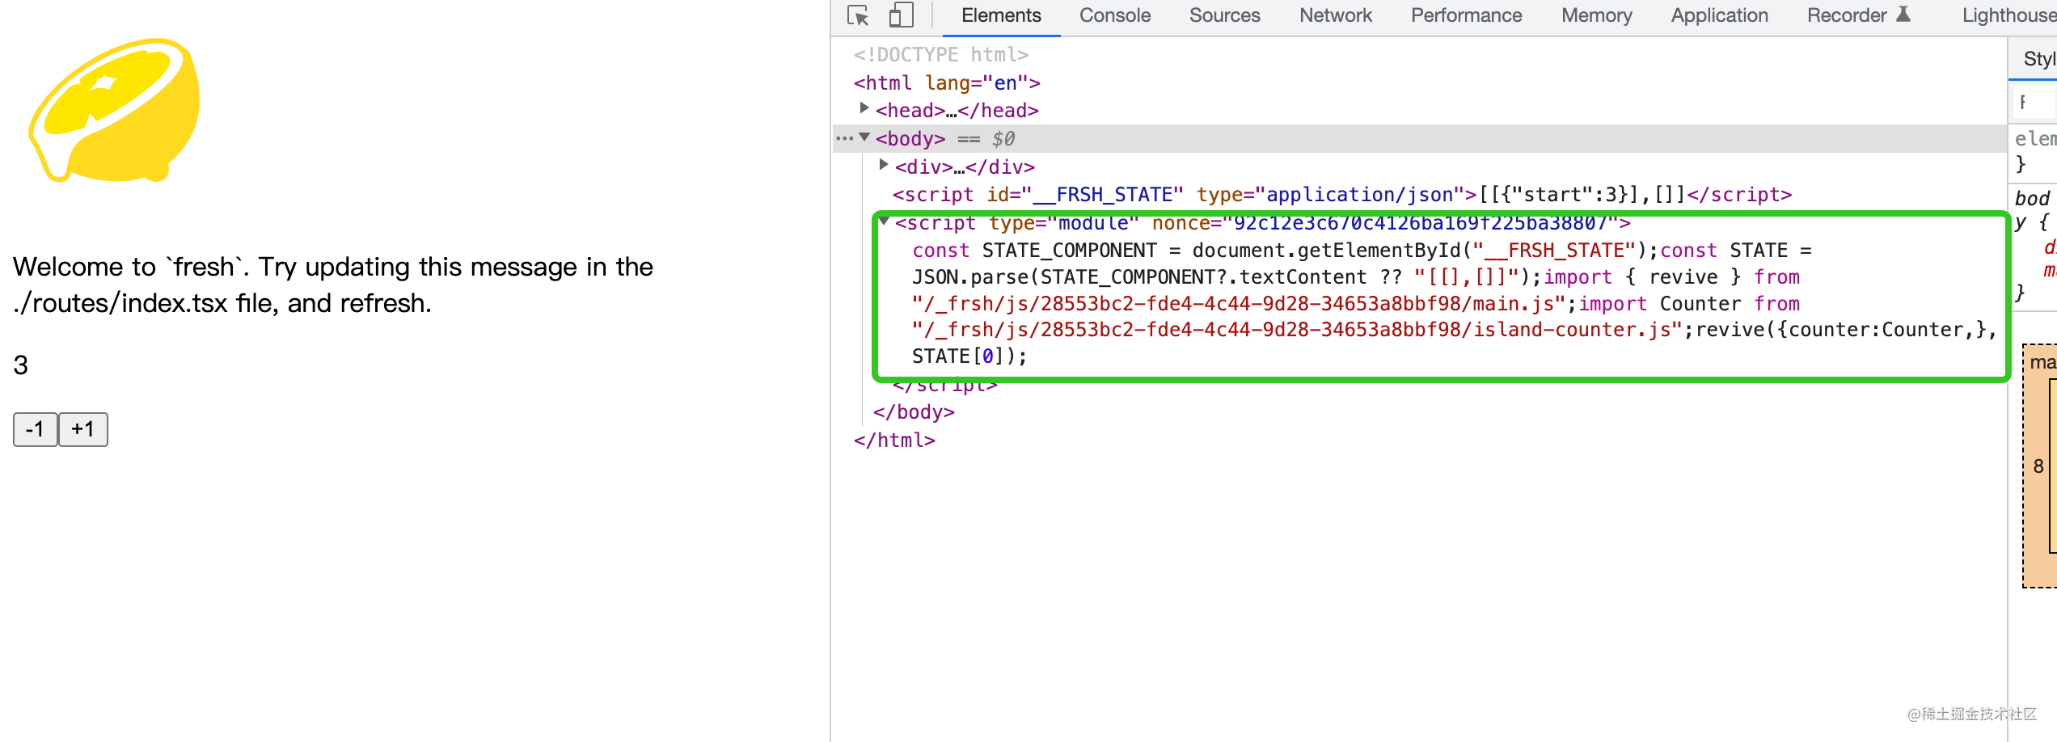
Task: Open the Console tab
Action: click(1114, 15)
